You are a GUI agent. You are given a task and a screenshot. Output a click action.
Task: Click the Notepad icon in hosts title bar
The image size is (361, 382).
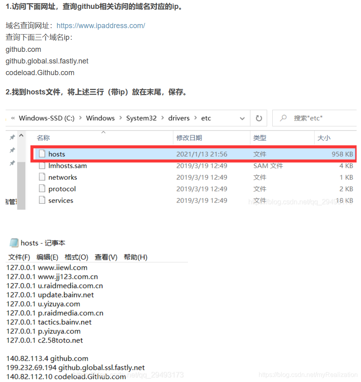pyautogui.click(x=14, y=243)
